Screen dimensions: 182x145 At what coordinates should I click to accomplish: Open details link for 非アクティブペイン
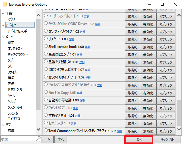point(82,32)
